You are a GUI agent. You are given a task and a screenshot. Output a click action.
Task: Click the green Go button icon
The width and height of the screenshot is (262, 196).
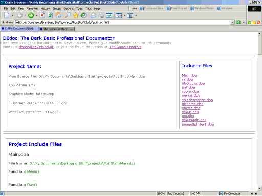(x=238, y=22)
